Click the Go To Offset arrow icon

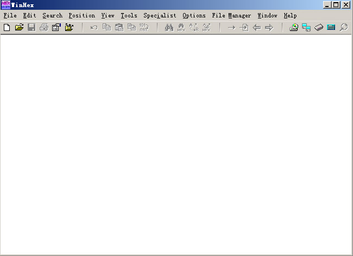[231, 28]
